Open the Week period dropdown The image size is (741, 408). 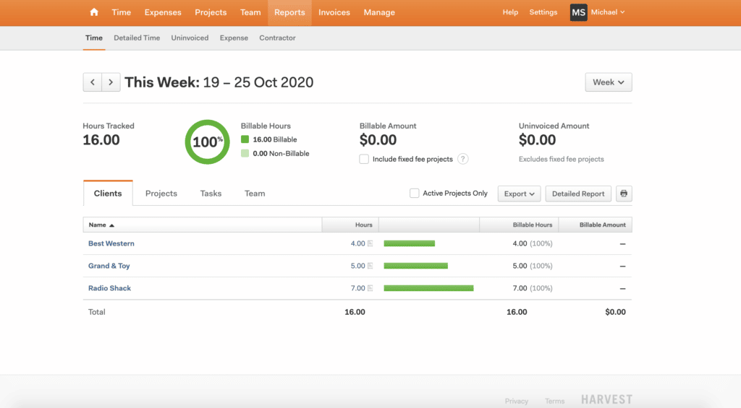click(x=608, y=82)
